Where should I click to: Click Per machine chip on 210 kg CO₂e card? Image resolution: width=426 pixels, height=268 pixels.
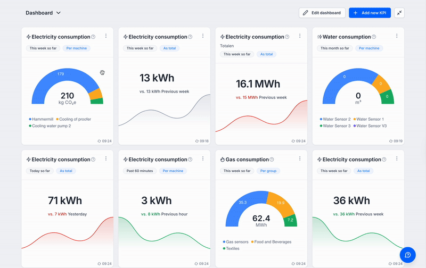tap(77, 48)
